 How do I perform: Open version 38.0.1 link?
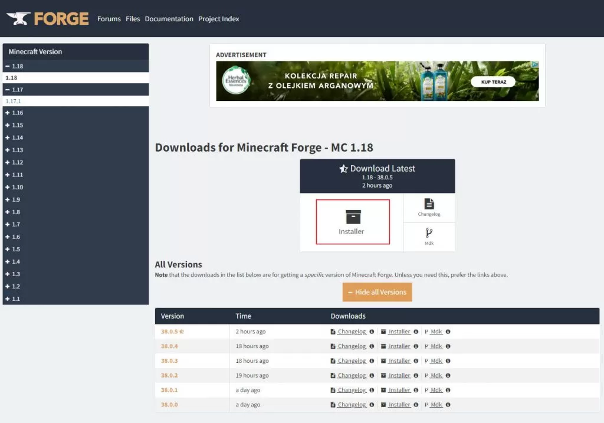[x=169, y=390]
